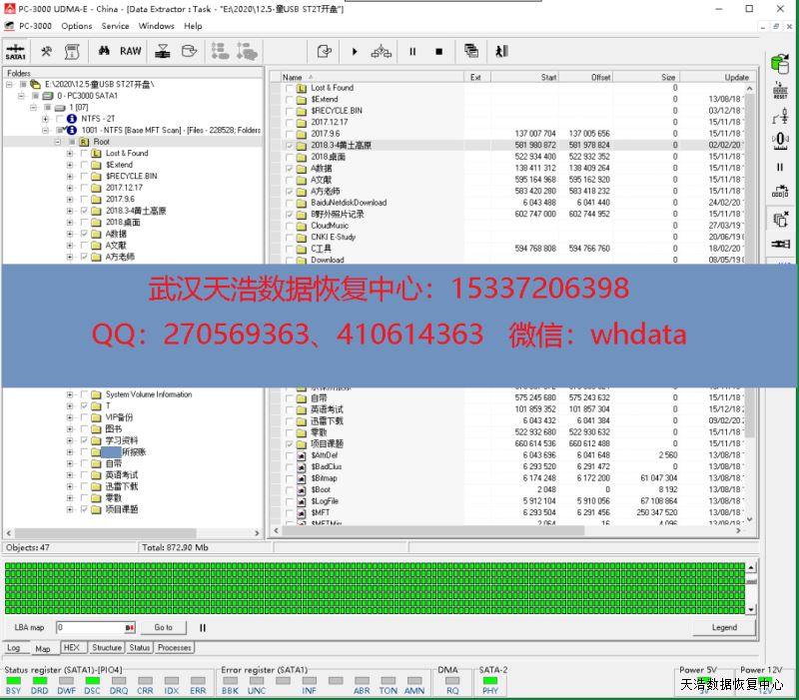
Task: Click the Legend button
Action: [724, 628]
